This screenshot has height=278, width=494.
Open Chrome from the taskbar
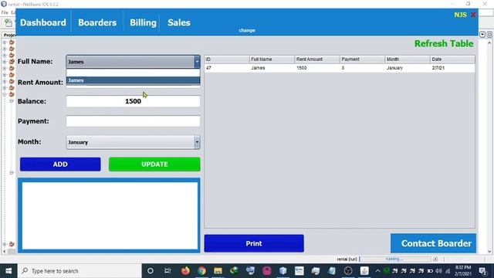pyautogui.click(x=201, y=271)
